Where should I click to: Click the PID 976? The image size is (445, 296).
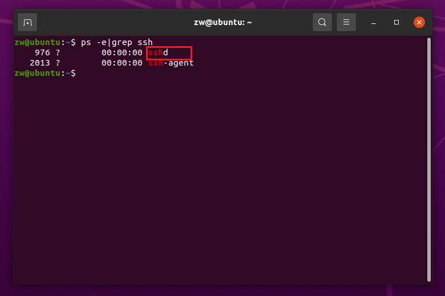point(42,53)
